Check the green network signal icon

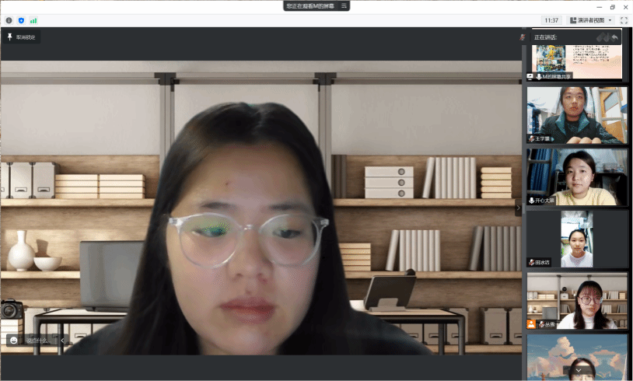point(33,20)
